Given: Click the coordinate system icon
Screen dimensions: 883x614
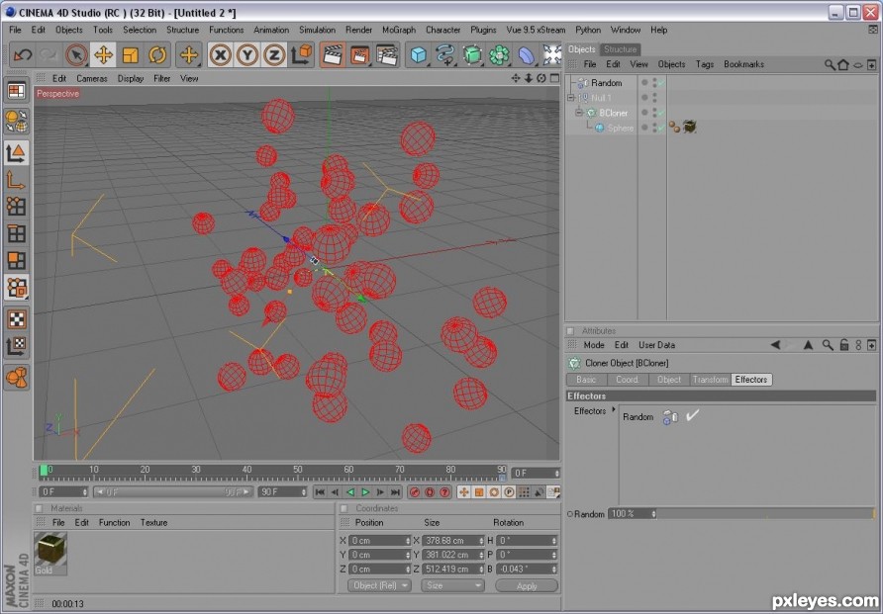Looking at the screenshot, I should point(301,55).
